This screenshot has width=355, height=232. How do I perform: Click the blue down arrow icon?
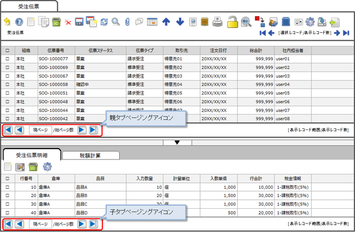[x=180, y=22]
